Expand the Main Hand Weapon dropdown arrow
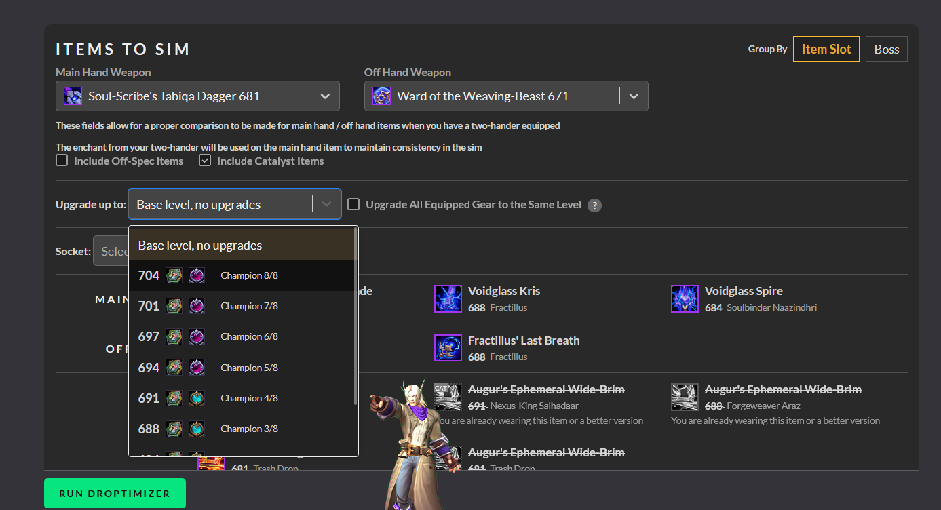 point(325,96)
